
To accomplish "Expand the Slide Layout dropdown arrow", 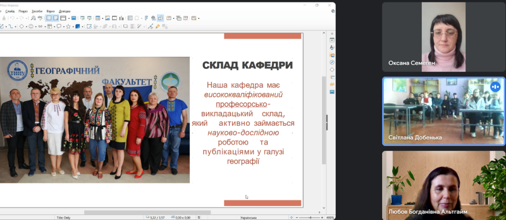I will click(x=199, y=18).
